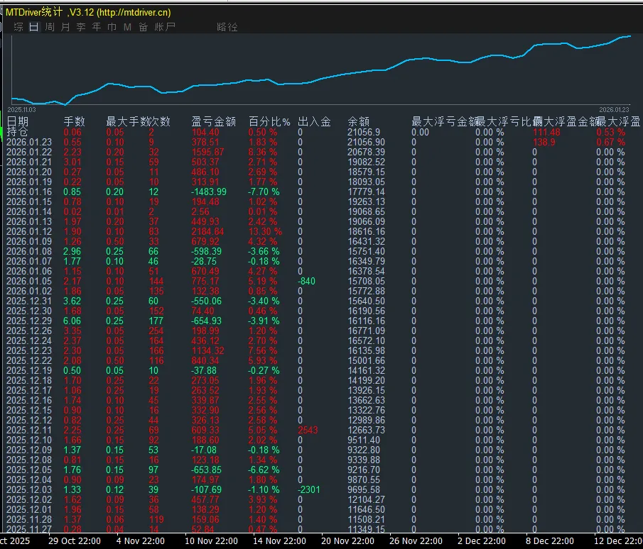Image resolution: width=643 pixels, height=549 pixels.
Task: Click the 138.9 floating profit value
Action: point(544,142)
